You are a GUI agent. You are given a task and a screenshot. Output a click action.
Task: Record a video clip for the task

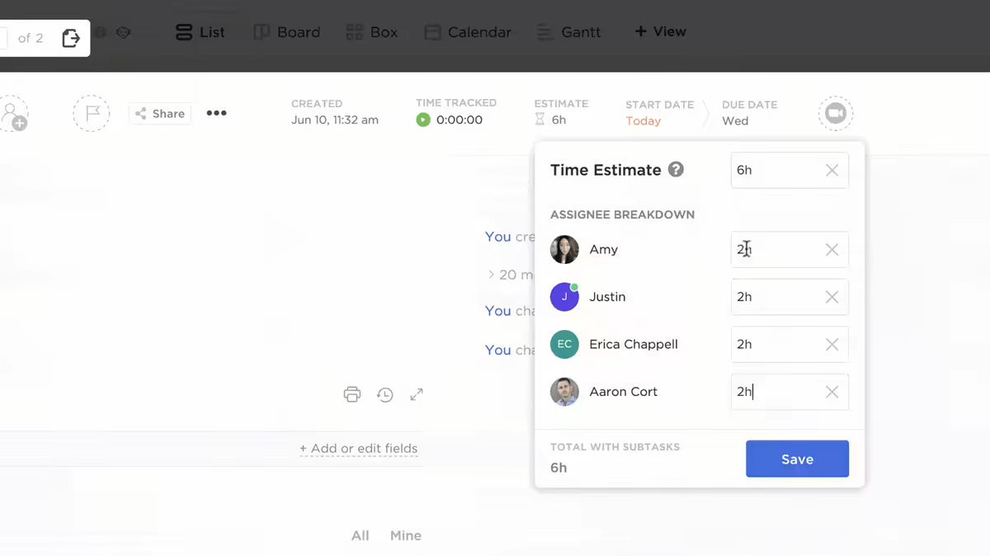coord(835,113)
